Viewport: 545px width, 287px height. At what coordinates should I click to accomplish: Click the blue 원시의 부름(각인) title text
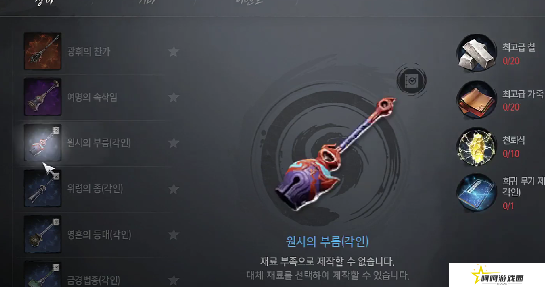coord(327,241)
